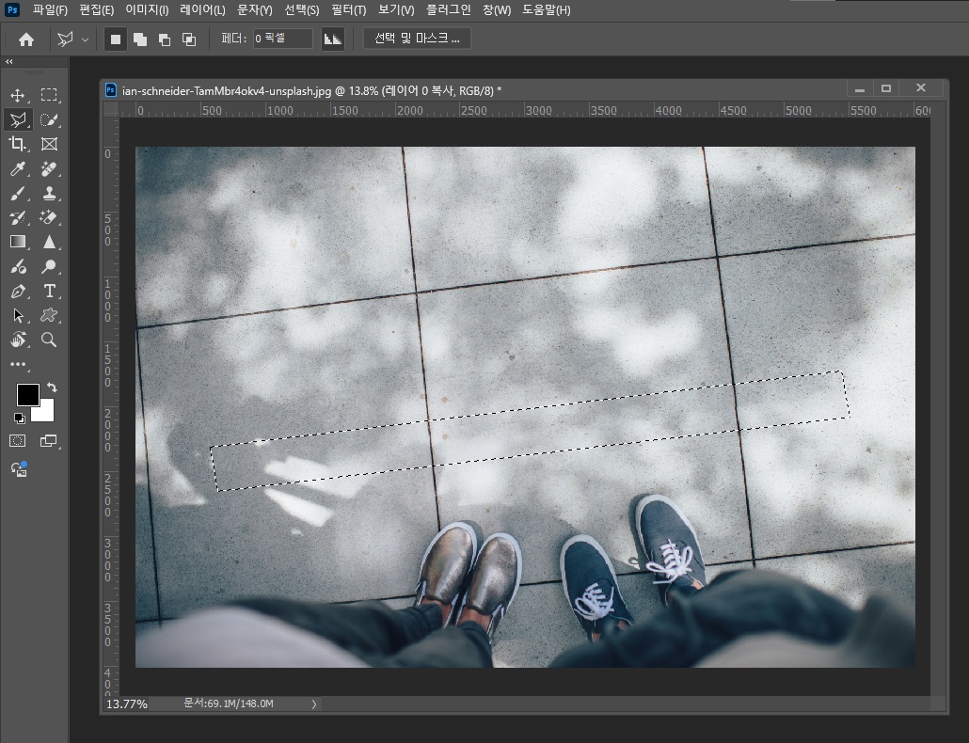Open the 편집(E) menu

point(96,10)
